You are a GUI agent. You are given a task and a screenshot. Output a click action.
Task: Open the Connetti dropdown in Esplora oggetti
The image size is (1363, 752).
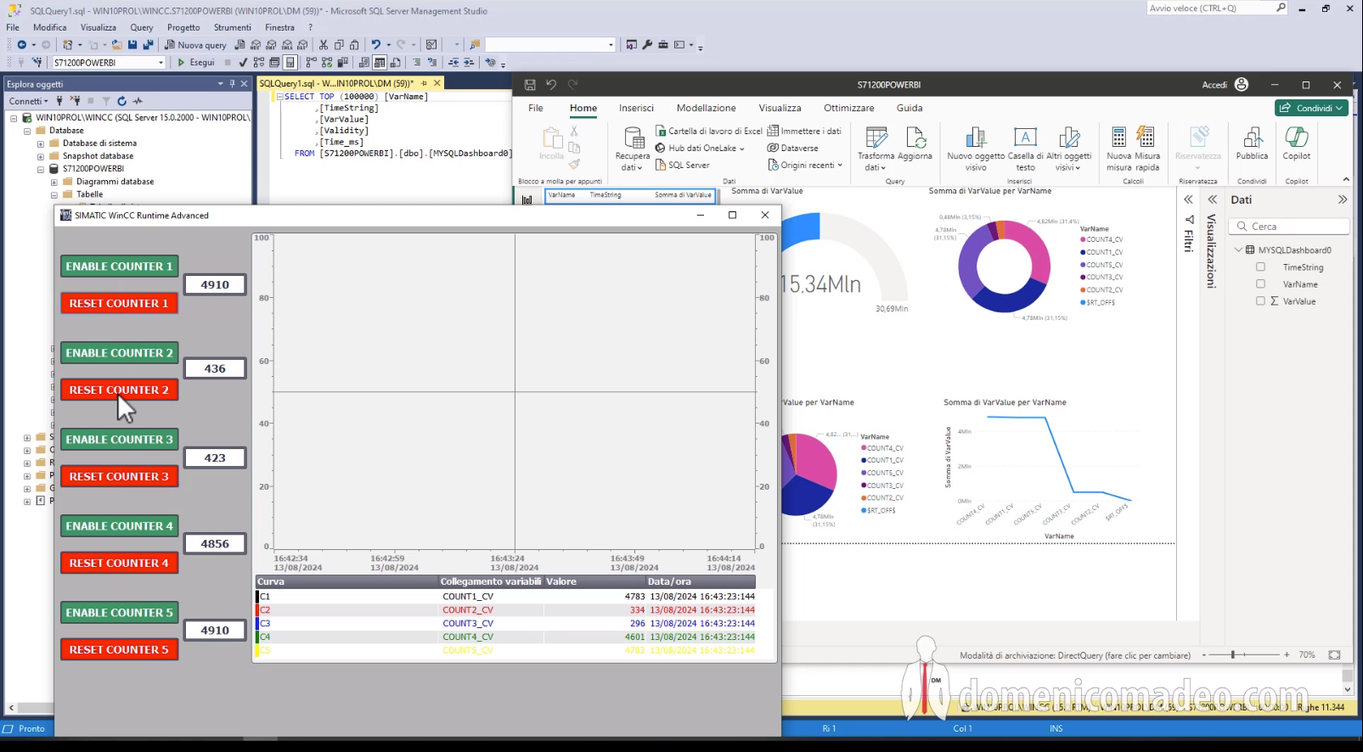29,101
